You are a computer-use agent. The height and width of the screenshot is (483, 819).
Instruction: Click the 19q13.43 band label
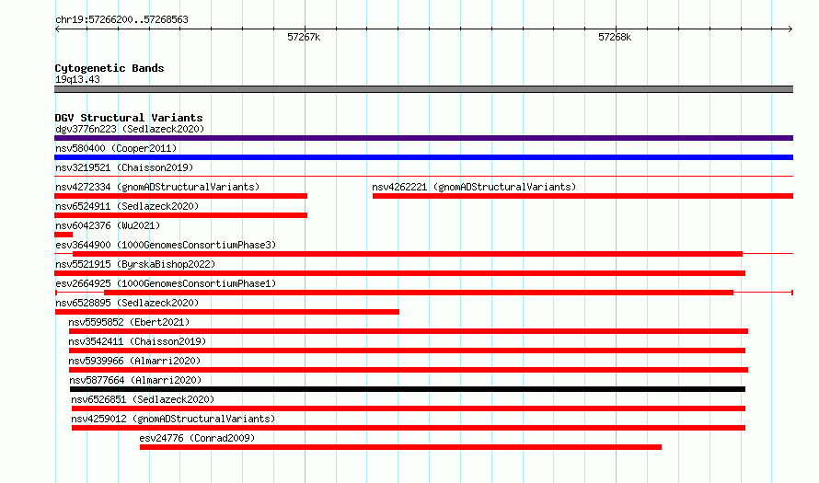pyautogui.click(x=77, y=79)
